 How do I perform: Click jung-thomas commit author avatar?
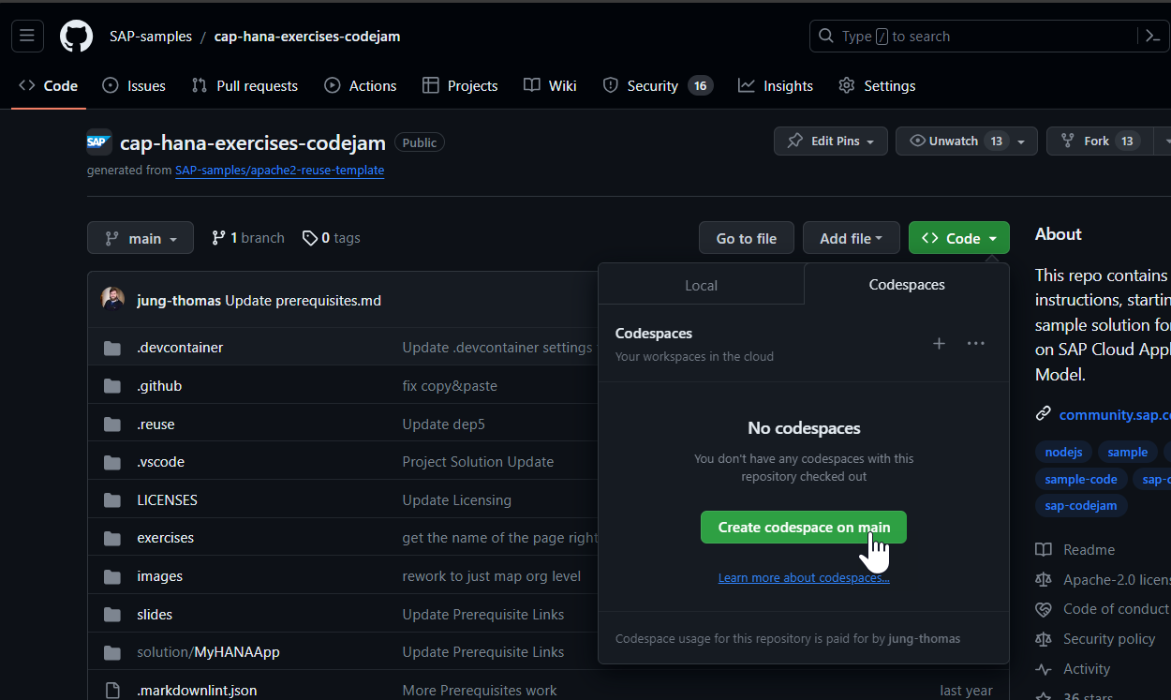coord(112,298)
